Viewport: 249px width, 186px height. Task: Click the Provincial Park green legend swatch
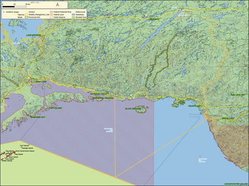click(x=26, y=17)
